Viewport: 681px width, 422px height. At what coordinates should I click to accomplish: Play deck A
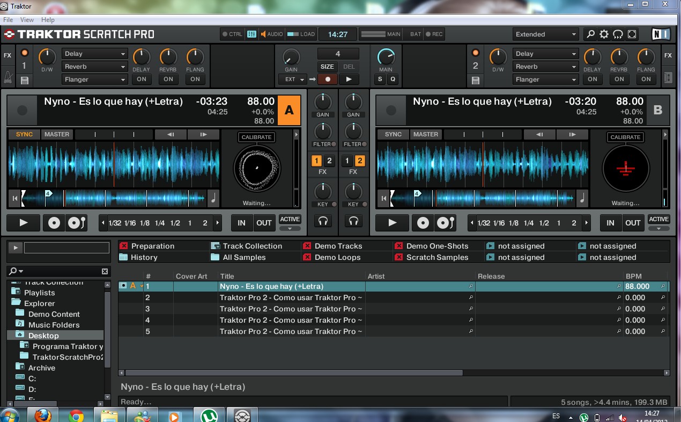point(24,223)
